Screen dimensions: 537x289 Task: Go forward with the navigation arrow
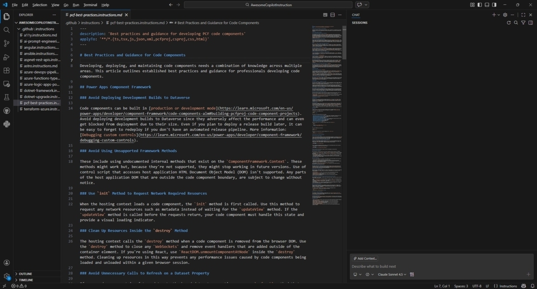(178, 5)
